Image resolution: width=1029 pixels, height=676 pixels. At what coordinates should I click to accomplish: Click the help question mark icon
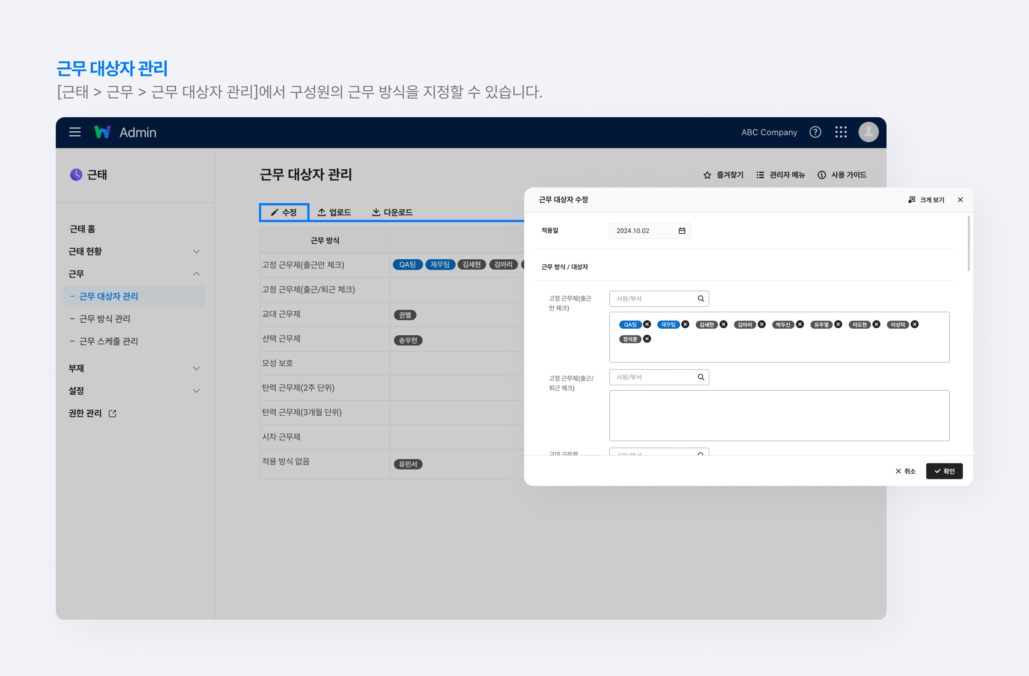pyautogui.click(x=815, y=132)
